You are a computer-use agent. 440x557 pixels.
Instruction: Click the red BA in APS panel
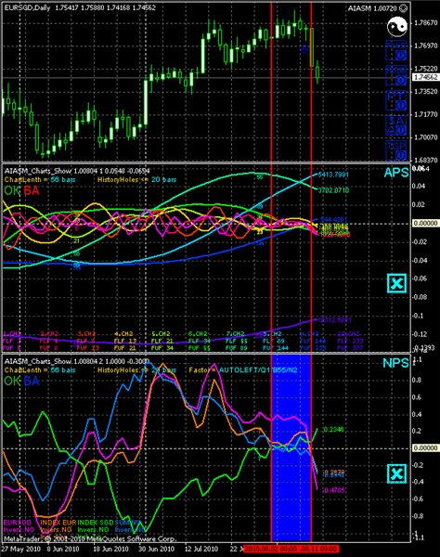click(x=32, y=191)
